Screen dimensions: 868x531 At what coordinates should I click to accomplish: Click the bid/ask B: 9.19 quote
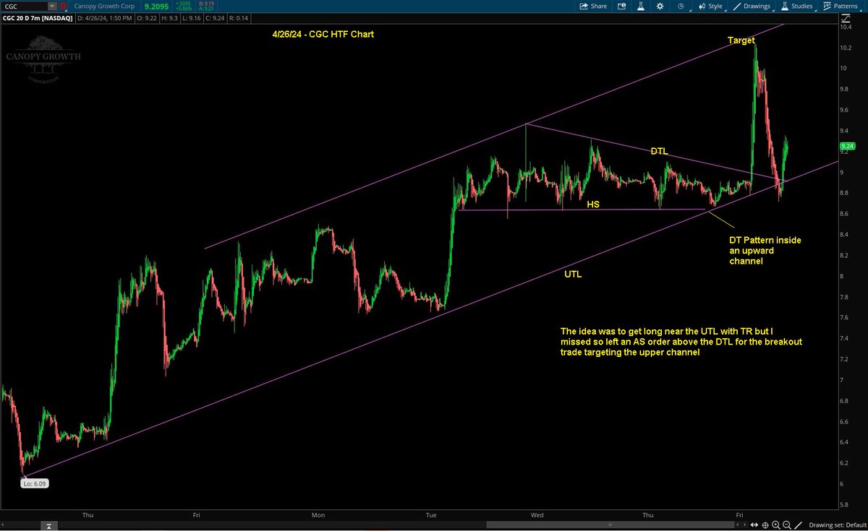207,4
